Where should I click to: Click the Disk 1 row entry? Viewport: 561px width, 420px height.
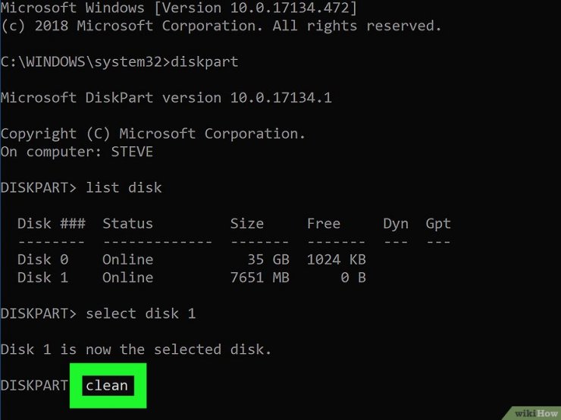click(191, 277)
